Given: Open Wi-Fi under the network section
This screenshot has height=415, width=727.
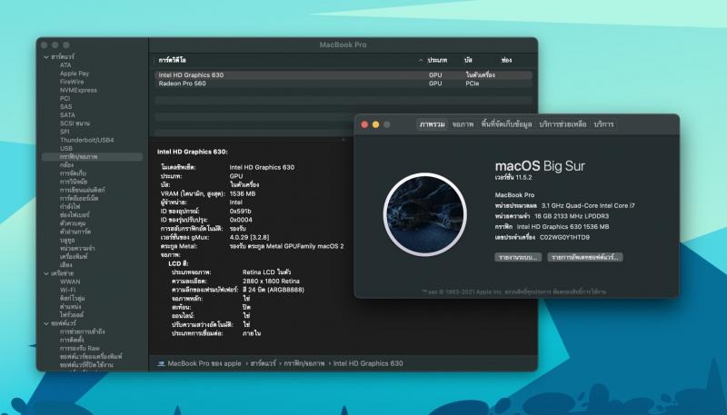Looking at the screenshot, I should pos(67,291).
